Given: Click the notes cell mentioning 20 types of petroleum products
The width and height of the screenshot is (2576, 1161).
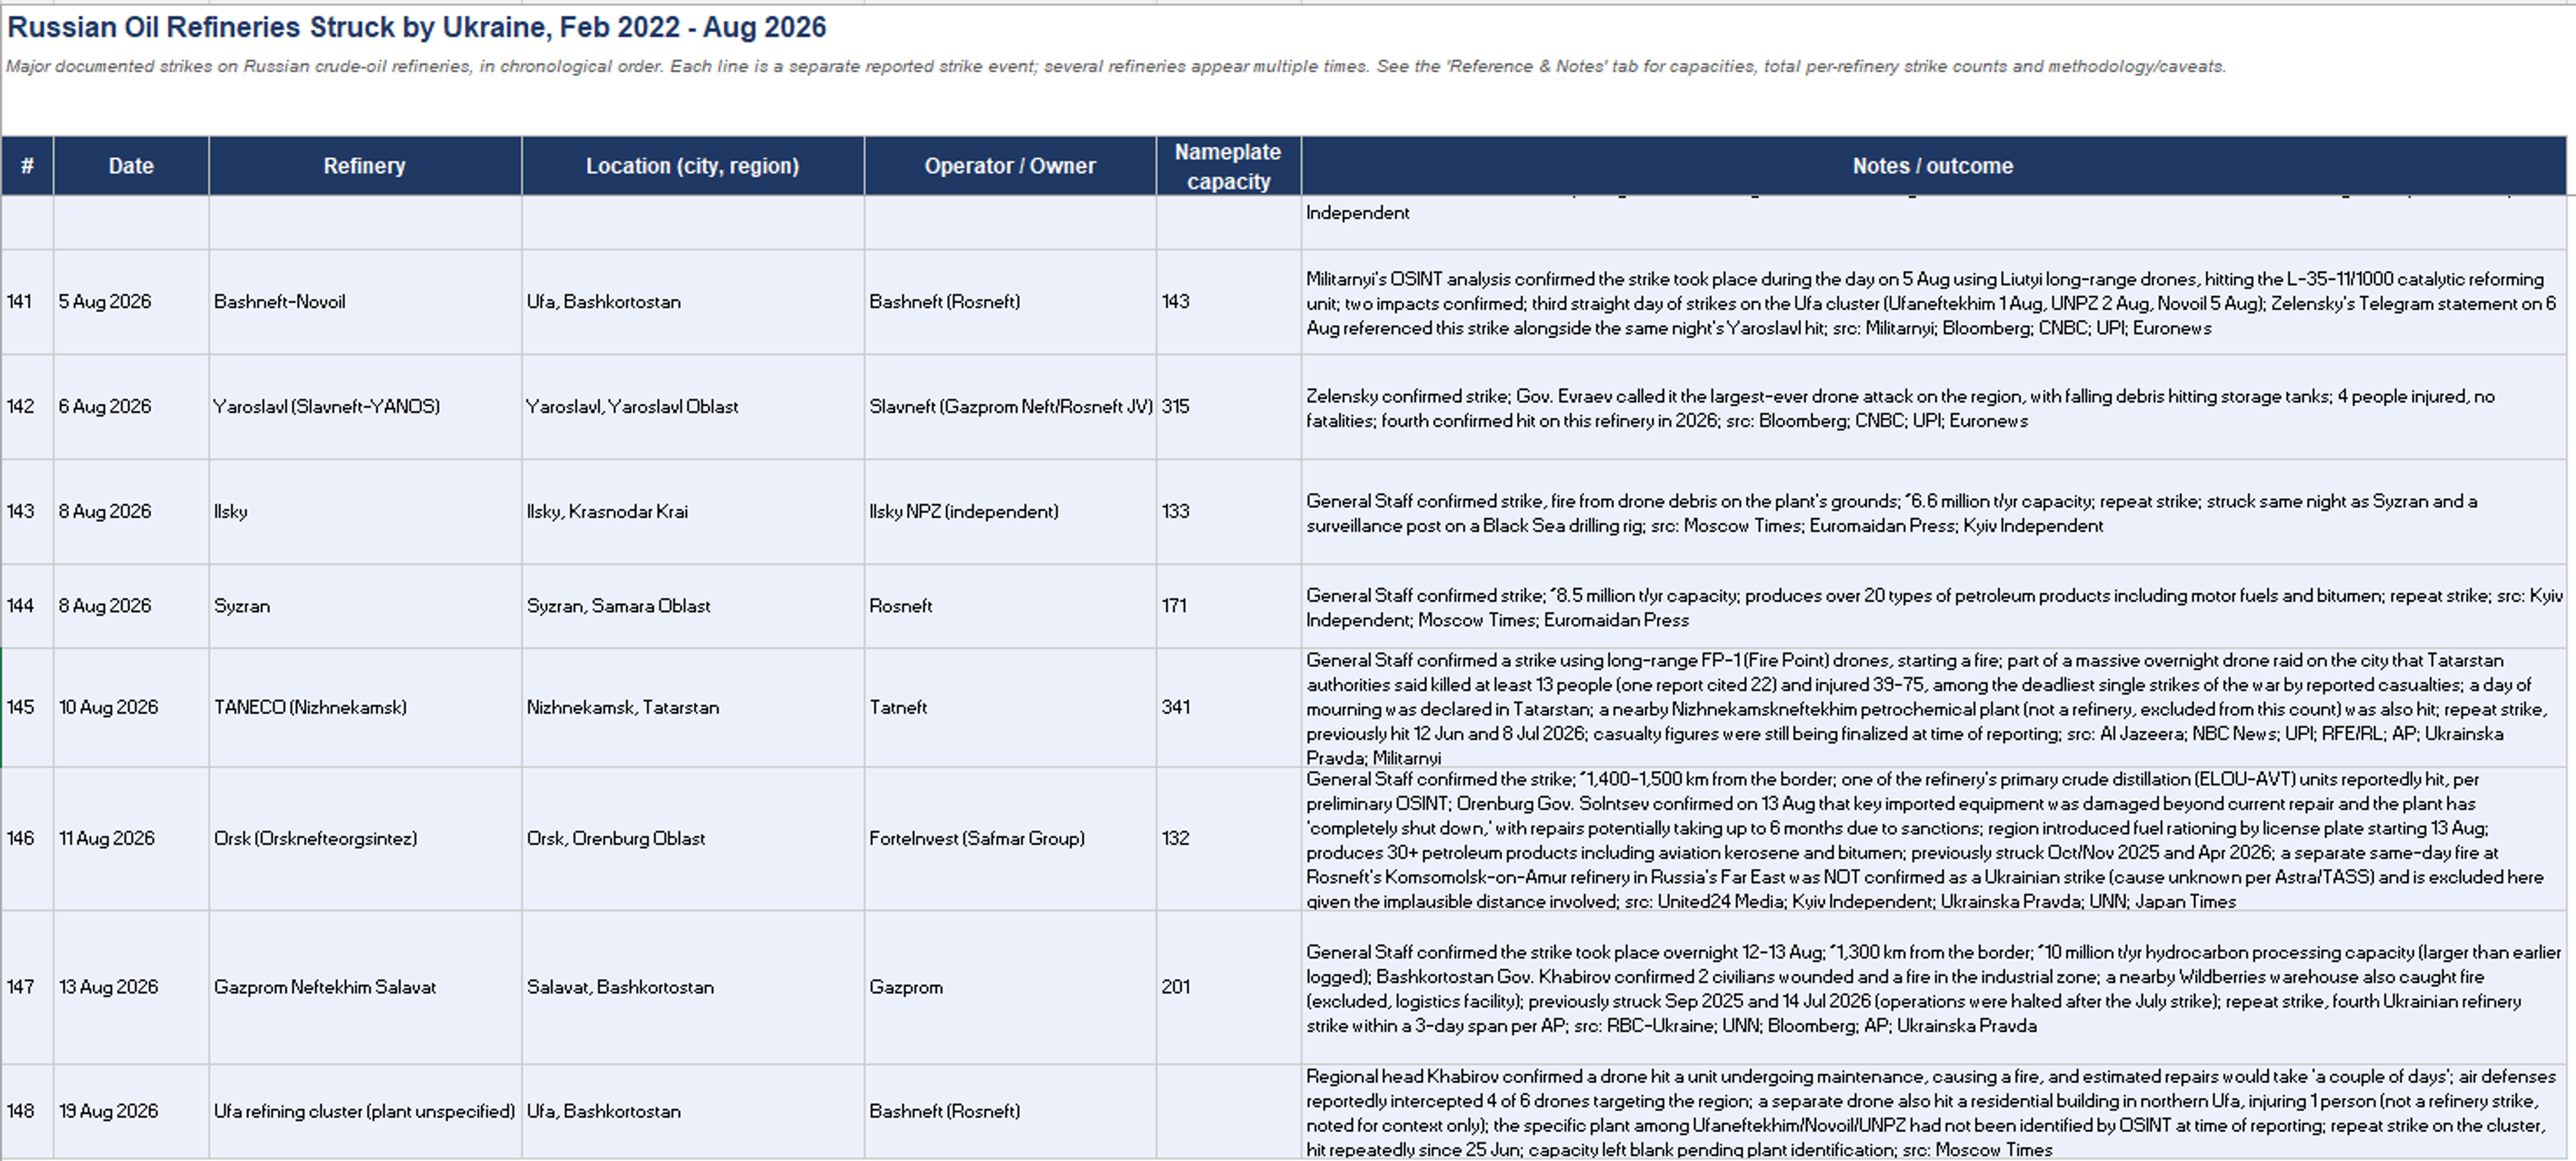Looking at the screenshot, I should tap(1933, 607).
